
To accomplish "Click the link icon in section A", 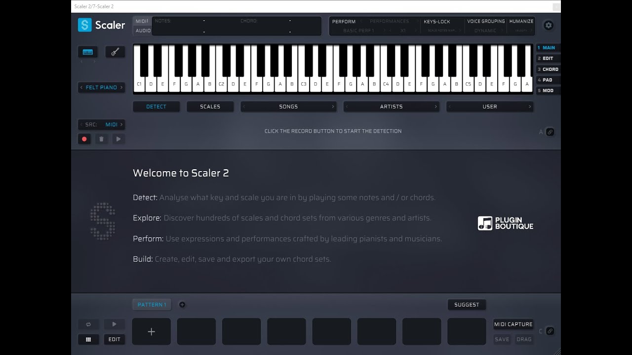I will tap(550, 132).
